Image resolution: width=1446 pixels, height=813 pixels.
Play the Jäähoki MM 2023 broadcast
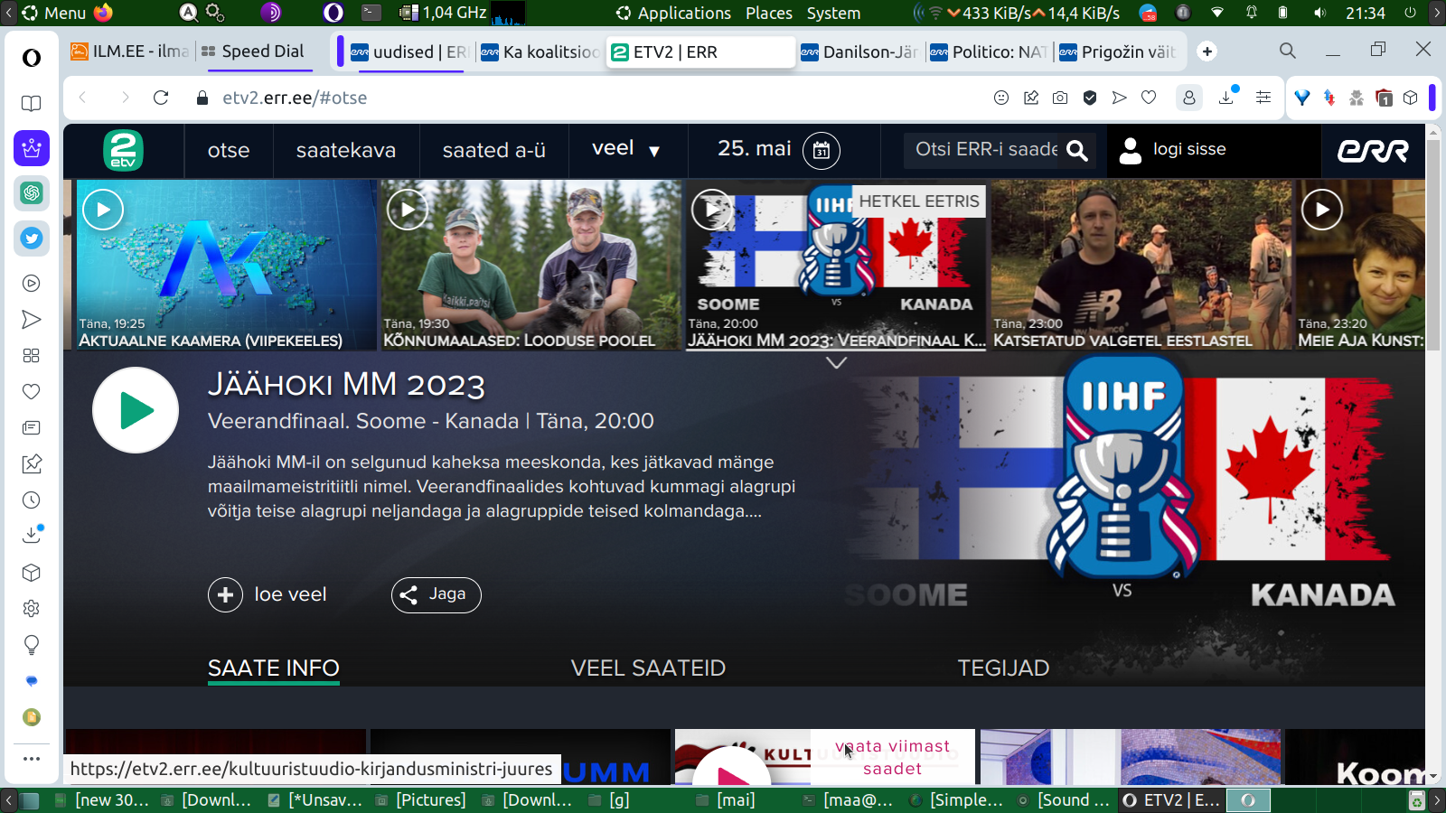click(x=136, y=410)
